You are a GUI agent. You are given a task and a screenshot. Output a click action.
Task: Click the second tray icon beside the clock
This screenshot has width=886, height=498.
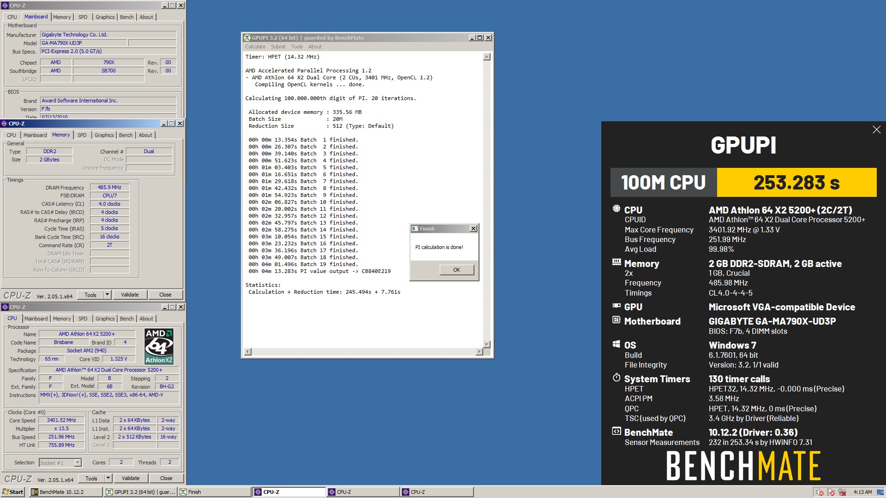(x=831, y=492)
